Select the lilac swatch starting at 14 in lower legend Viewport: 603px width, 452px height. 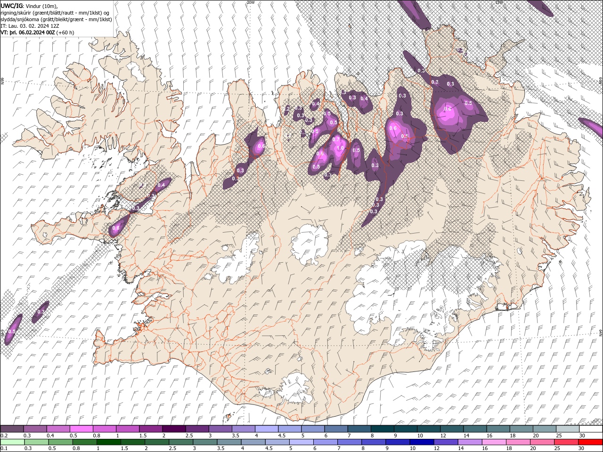470,442
